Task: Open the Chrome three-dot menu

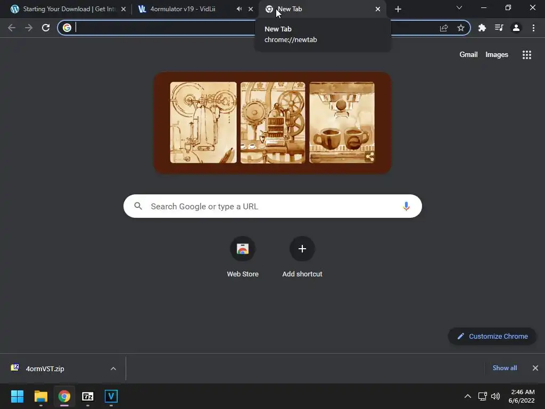Action: pyautogui.click(x=533, y=28)
